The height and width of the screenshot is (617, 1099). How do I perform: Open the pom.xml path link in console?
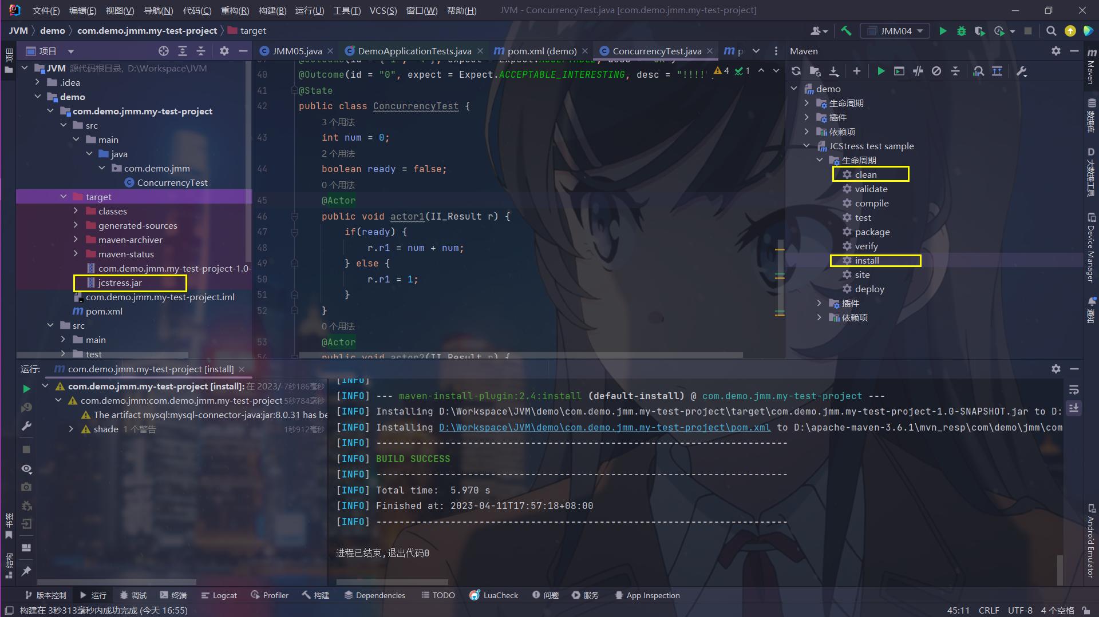tap(604, 427)
